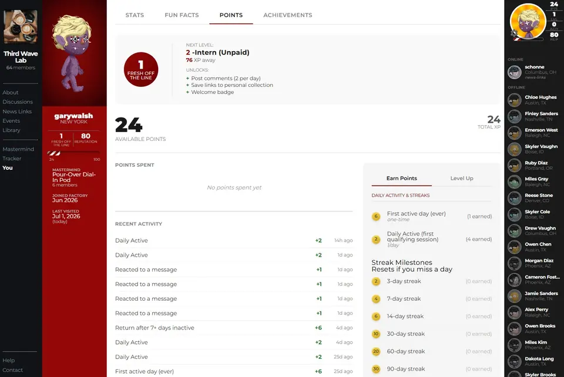Select the Earn Points tab
Image resolution: width=564 pixels, height=377 pixels.
tap(401, 179)
